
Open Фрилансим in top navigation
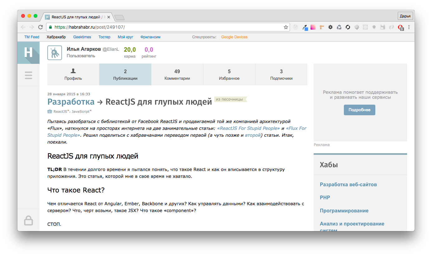click(150, 37)
